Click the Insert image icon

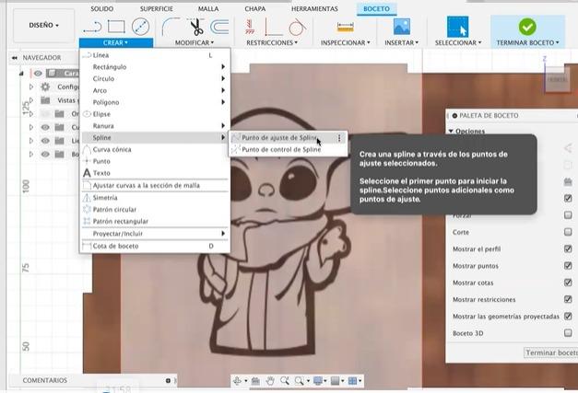click(401, 27)
